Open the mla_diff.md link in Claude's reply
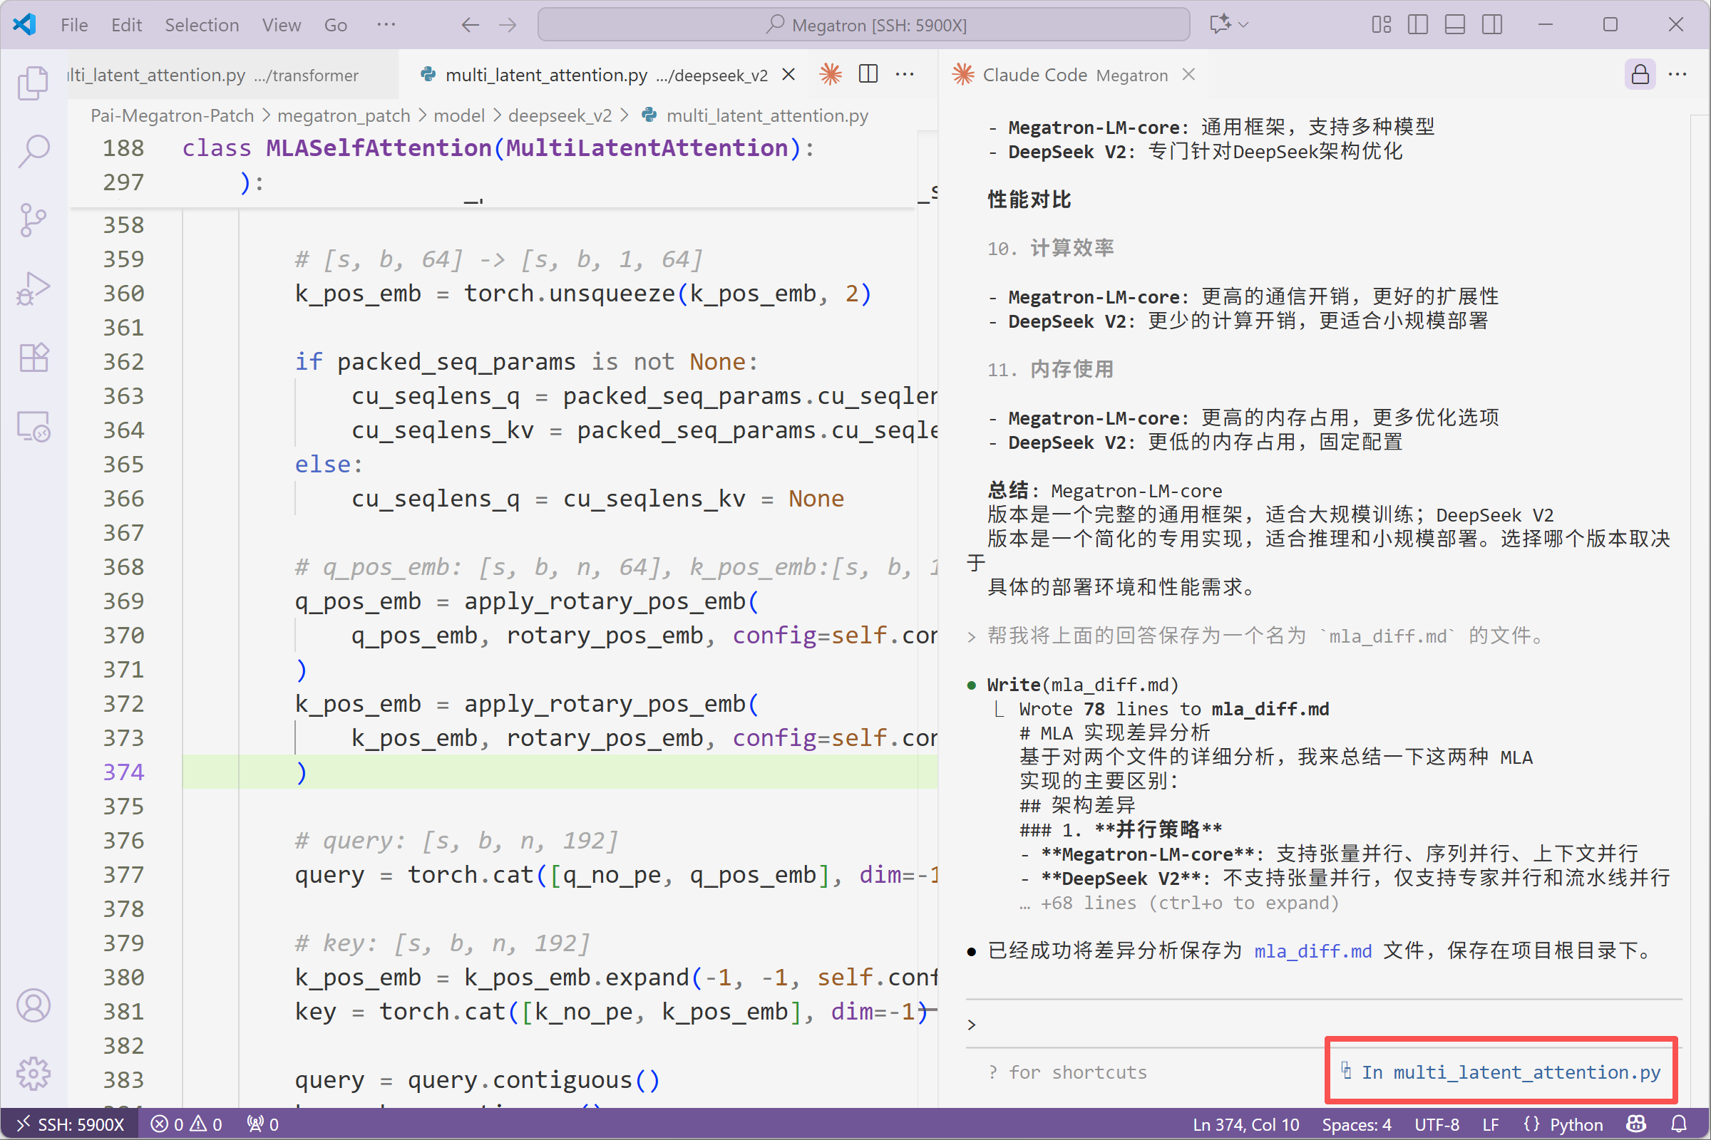The height and width of the screenshot is (1140, 1711). coord(1313,951)
